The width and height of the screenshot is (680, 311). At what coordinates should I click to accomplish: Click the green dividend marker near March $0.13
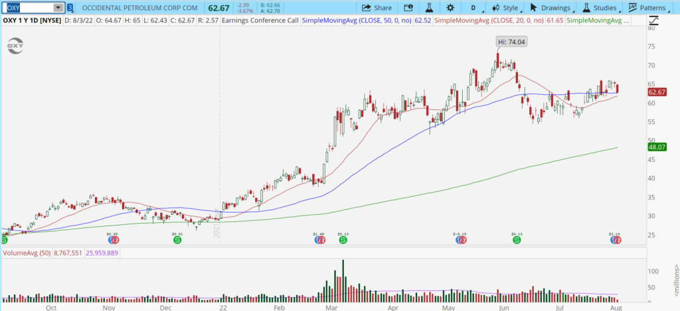coord(343,239)
